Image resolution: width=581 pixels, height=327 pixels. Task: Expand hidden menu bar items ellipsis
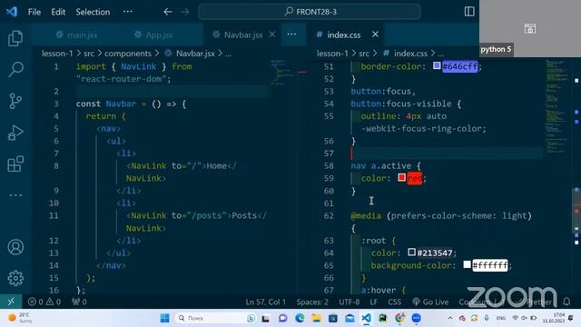tap(128, 12)
